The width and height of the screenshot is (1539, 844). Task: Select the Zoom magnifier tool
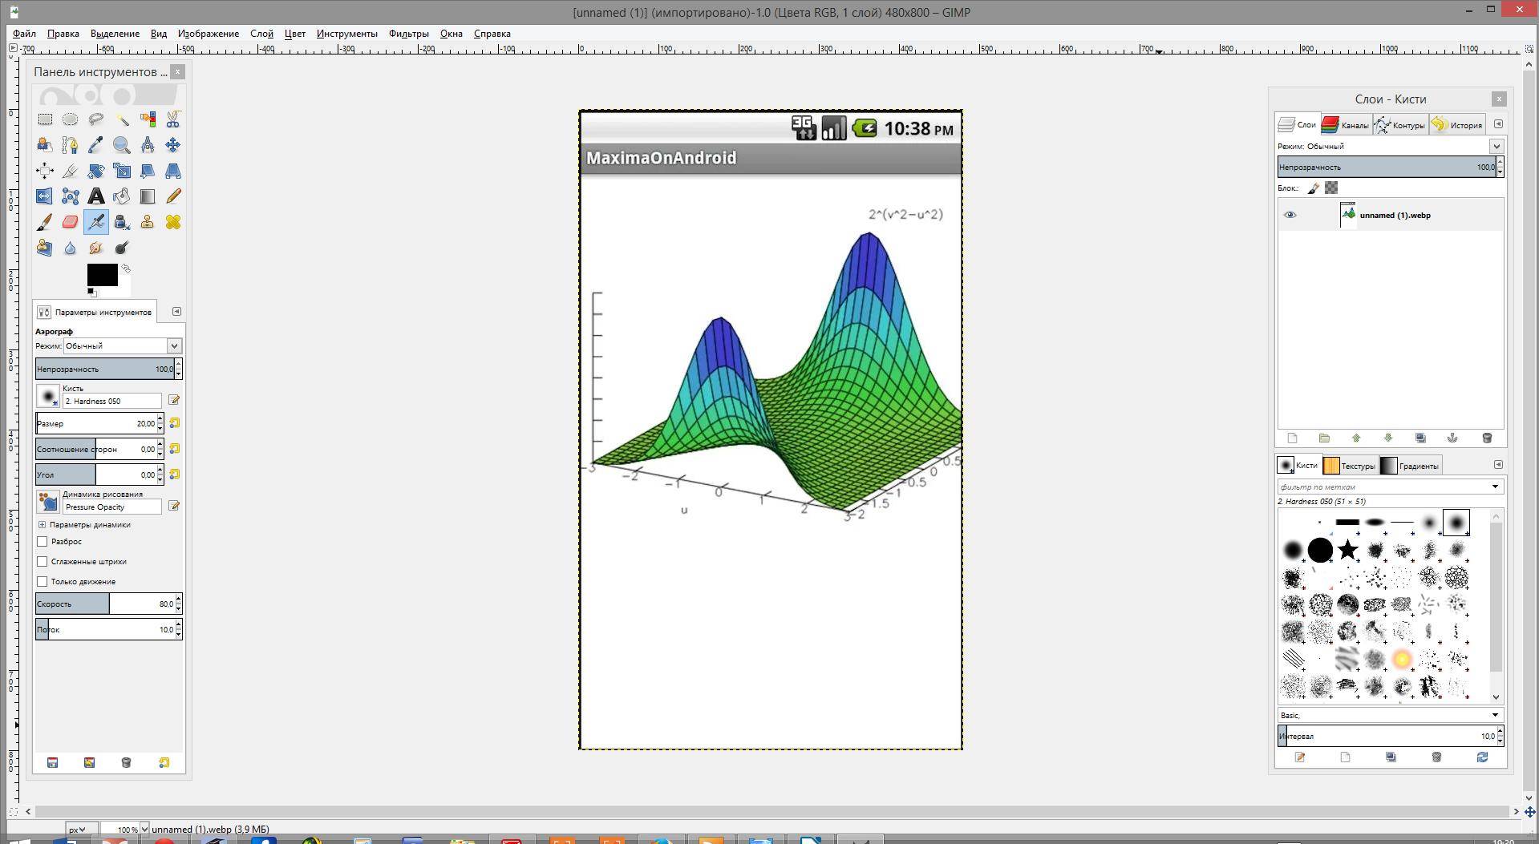(x=122, y=145)
